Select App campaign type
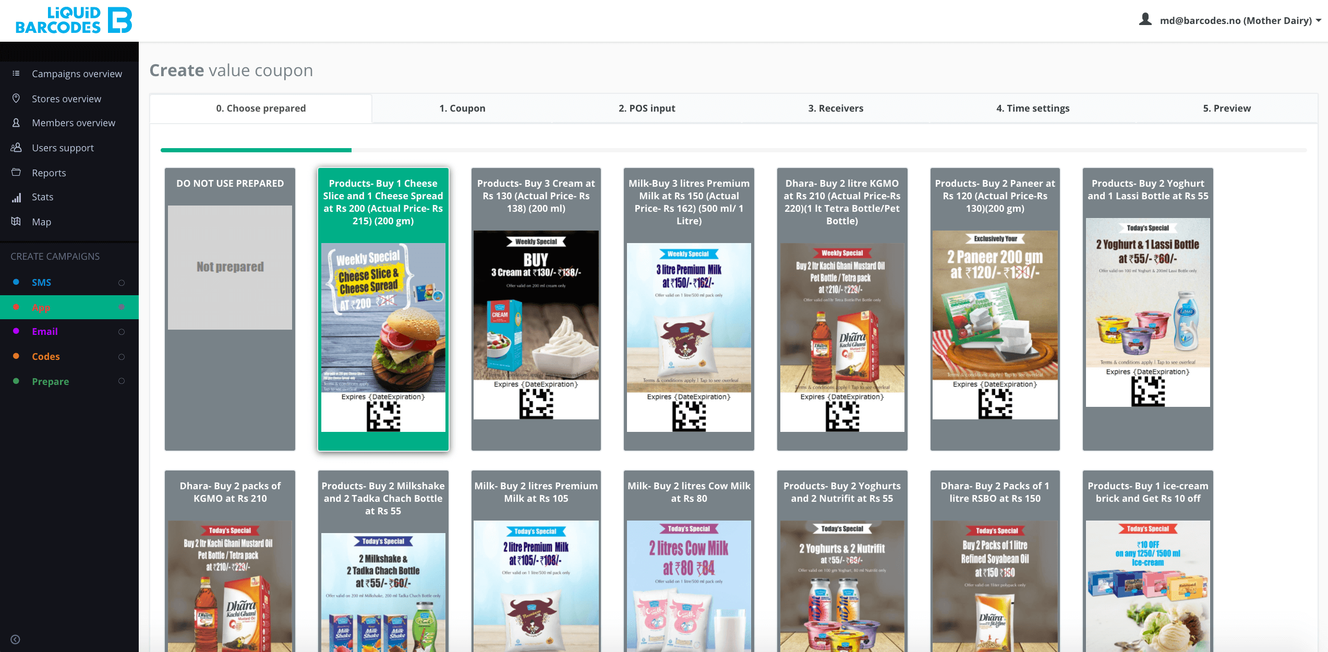The width and height of the screenshot is (1328, 652). point(41,307)
